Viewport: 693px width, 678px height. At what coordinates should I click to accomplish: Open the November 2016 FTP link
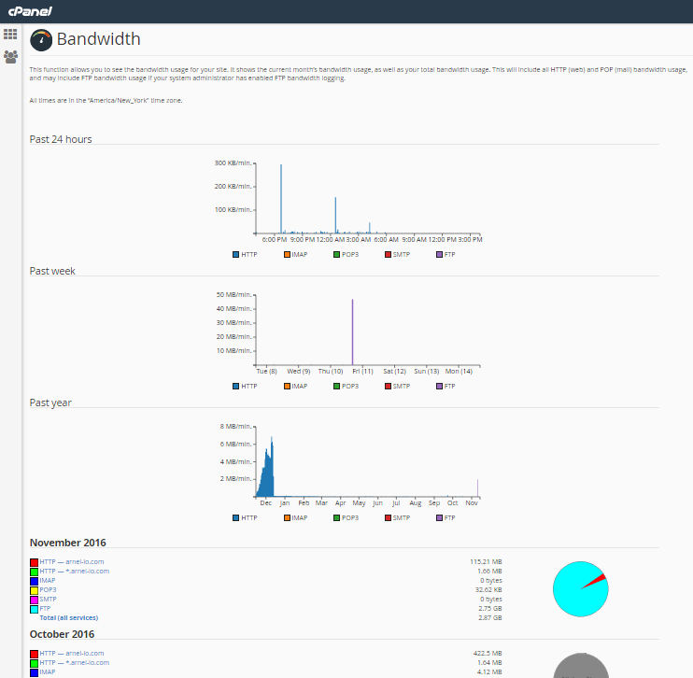click(x=45, y=608)
